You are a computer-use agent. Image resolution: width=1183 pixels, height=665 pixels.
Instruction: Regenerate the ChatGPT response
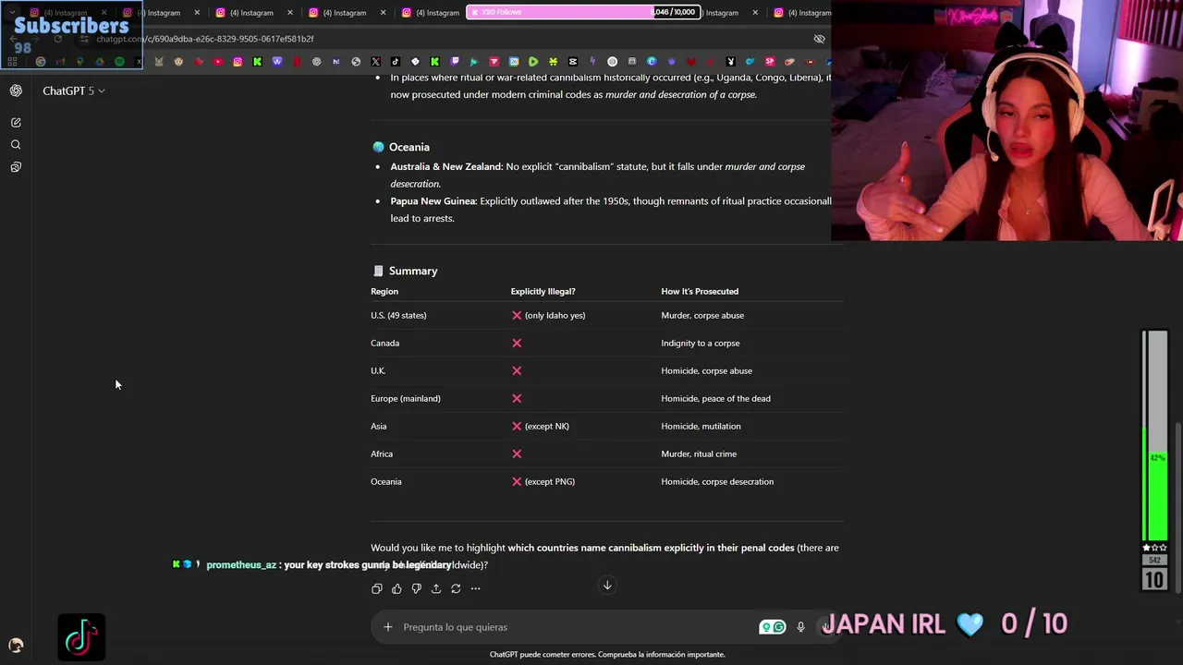tap(456, 588)
